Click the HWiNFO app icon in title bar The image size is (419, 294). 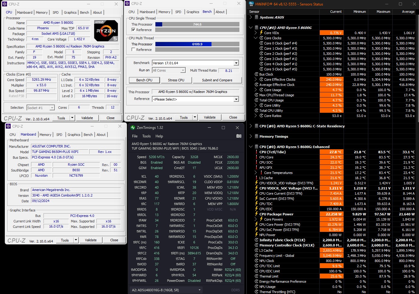point(251,4)
